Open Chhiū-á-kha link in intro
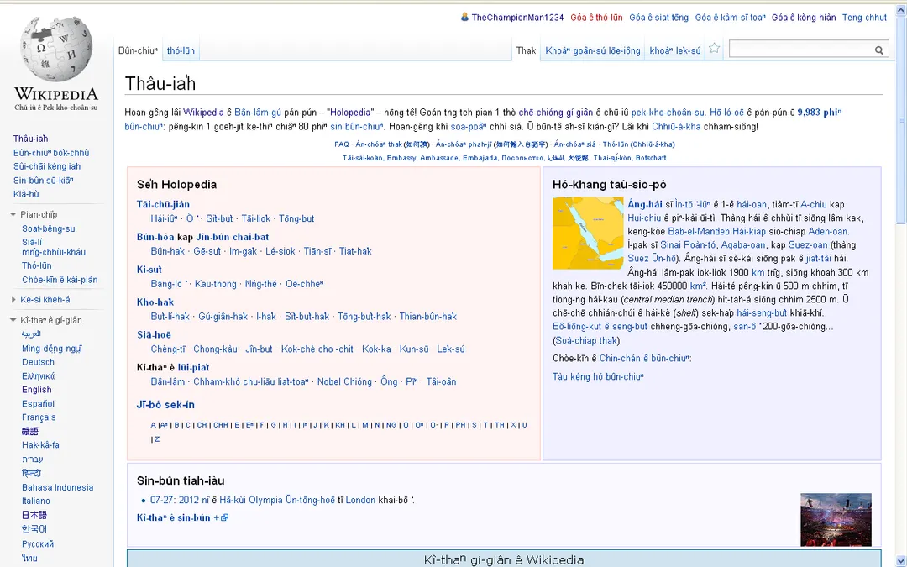The width and height of the screenshot is (907, 567). click(675, 127)
